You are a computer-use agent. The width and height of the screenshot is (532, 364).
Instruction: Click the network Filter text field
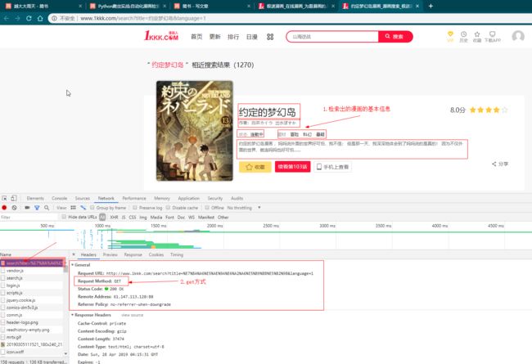click(x=29, y=217)
